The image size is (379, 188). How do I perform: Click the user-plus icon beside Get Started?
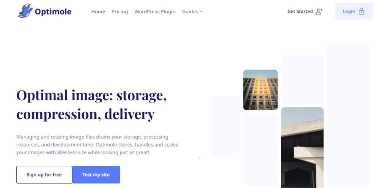click(x=319, y=11)
